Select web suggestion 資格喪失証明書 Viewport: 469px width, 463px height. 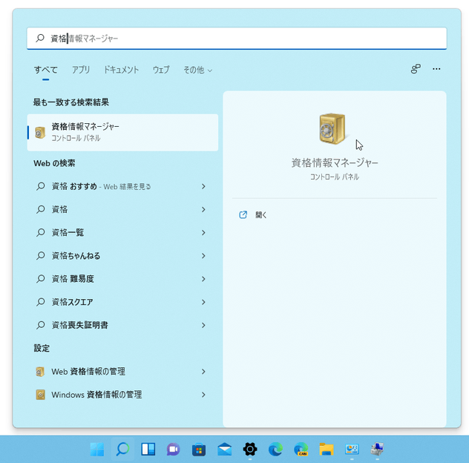pos(121,325)
